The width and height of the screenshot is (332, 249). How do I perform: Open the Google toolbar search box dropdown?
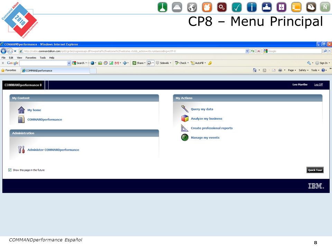click(x=69, y=63)
